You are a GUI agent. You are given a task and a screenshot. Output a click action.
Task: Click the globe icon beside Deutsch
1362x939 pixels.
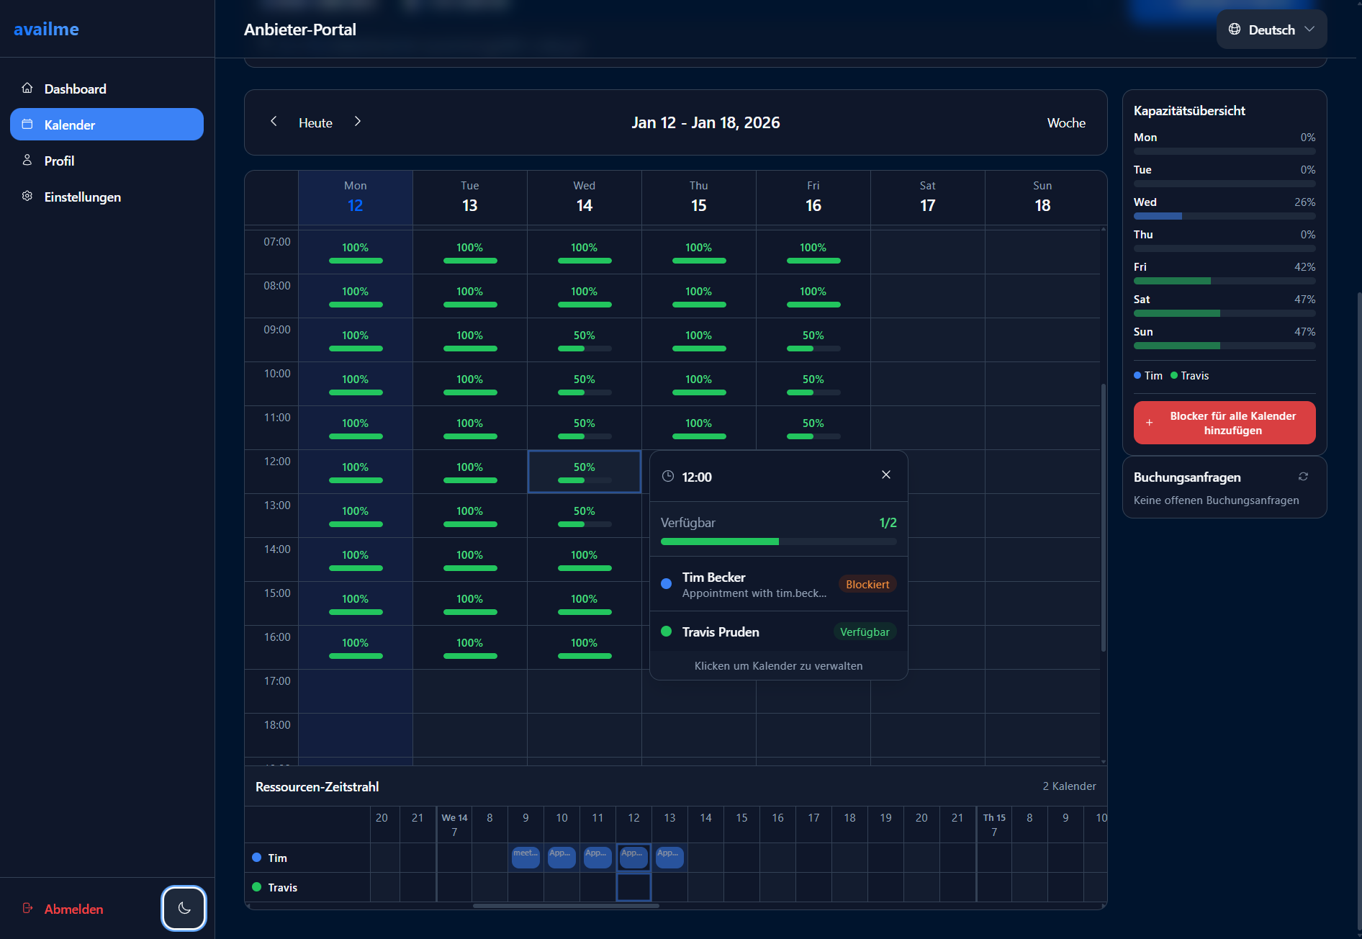coord(1235,30)
